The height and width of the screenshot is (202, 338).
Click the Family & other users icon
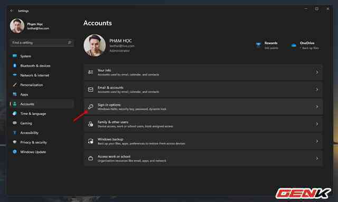coord(90,124)
